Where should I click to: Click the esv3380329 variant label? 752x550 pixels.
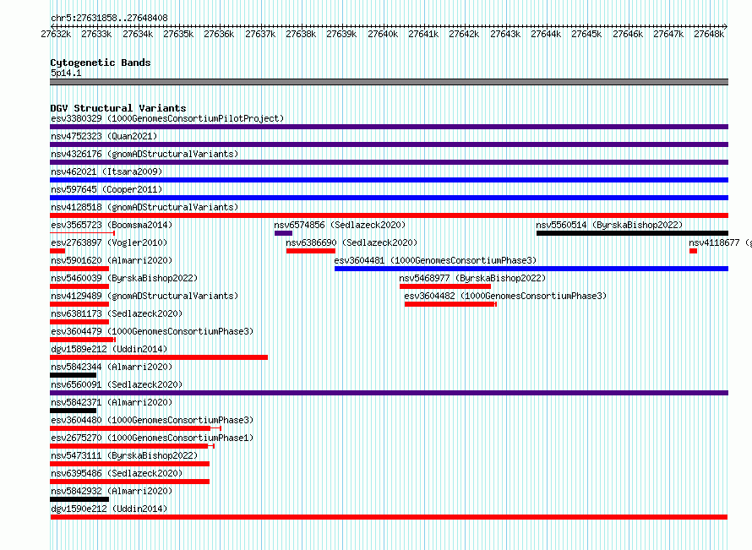pos(167,118)
